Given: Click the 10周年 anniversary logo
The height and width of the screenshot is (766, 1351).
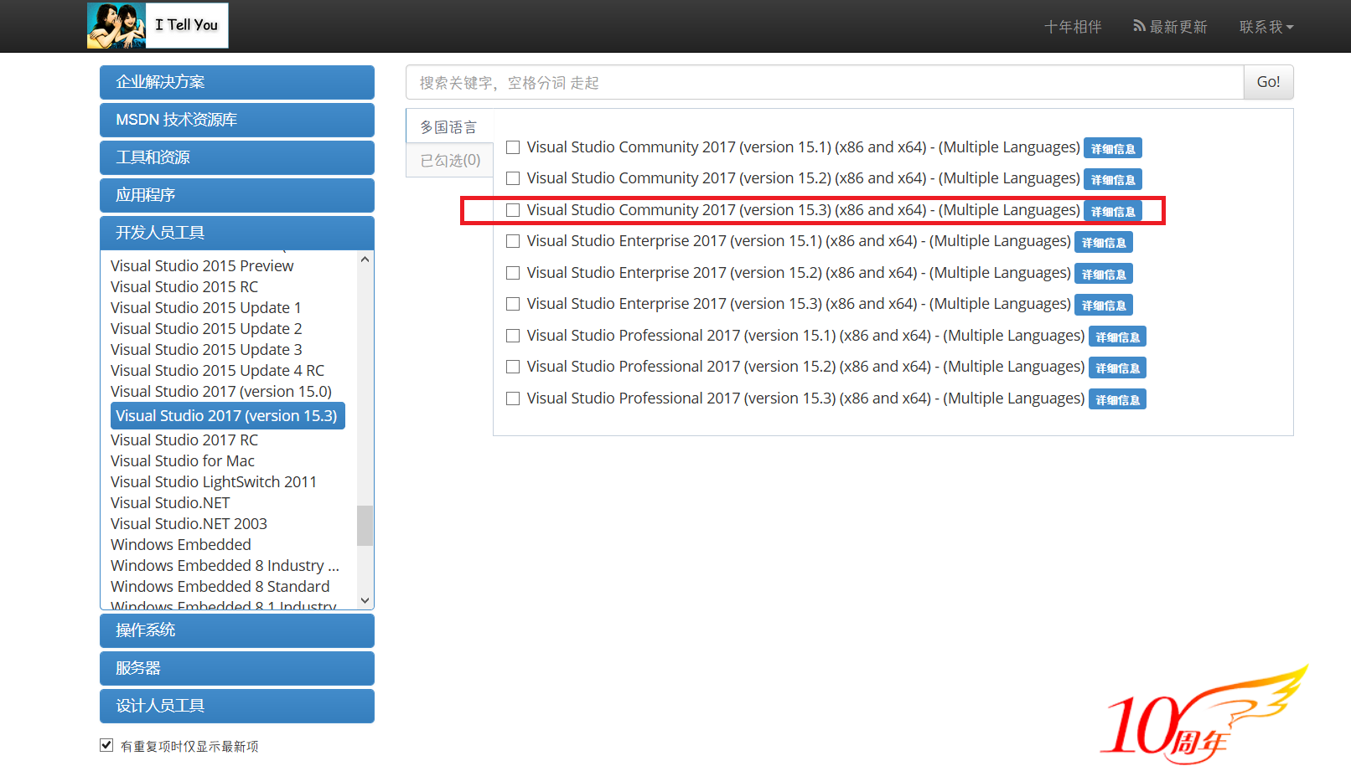Looking at the screenshot, I should [x=1203, y=715].
